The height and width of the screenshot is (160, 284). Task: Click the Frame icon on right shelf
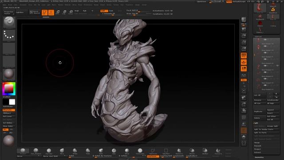[x=244, y=91]
